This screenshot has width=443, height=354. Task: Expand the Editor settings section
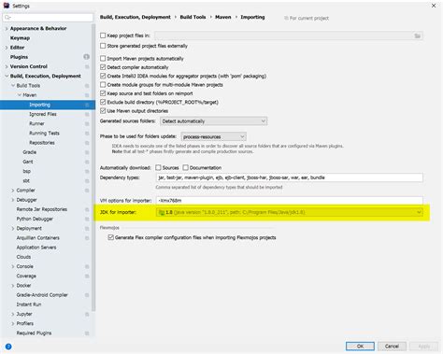point(7,48)
